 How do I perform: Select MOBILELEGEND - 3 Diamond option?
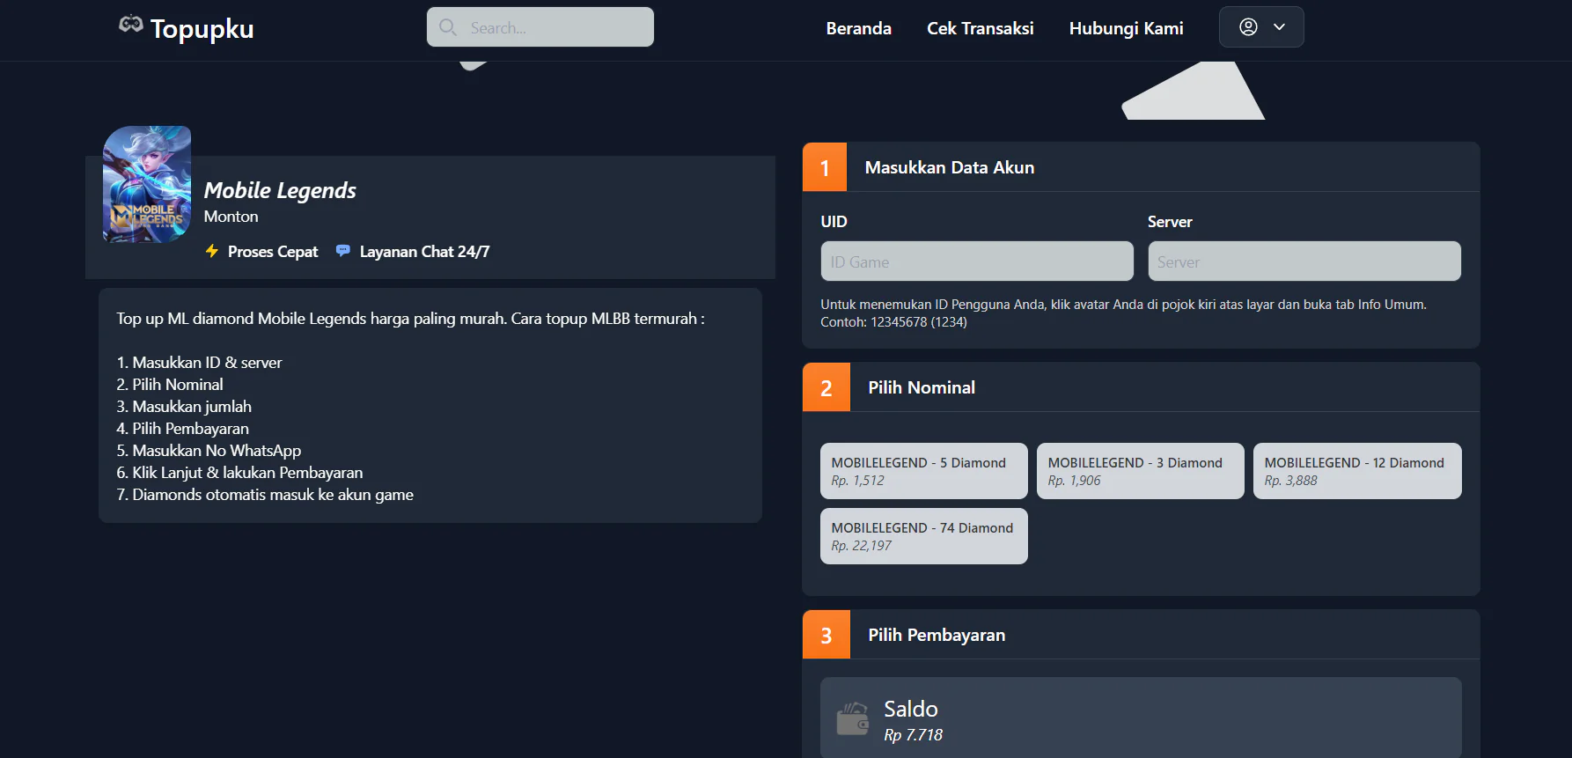click(1141, 471)
